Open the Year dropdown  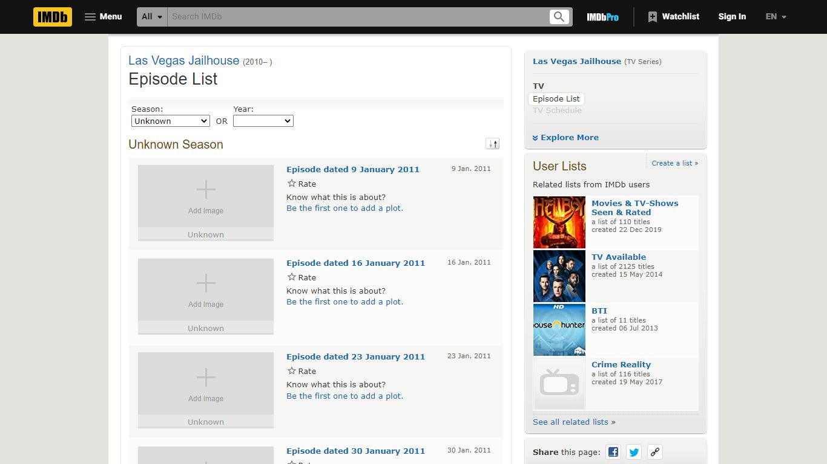(x=263, y=121)
